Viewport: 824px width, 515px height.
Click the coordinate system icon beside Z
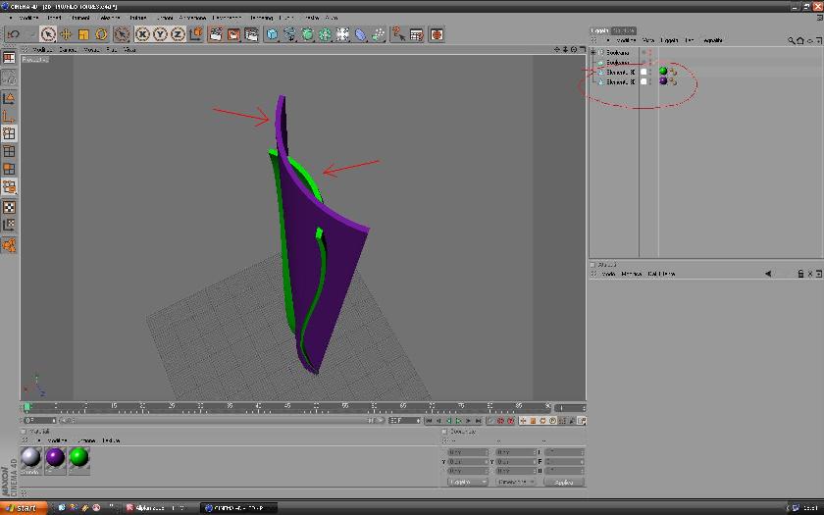click(196, 34)
